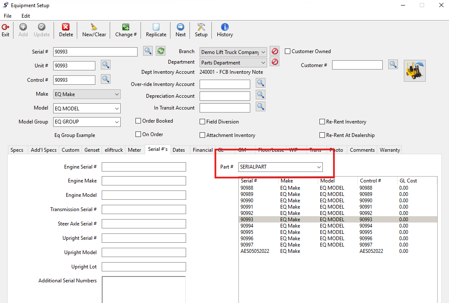
Task: Open the Edit menu
Action: coord(26,16)
